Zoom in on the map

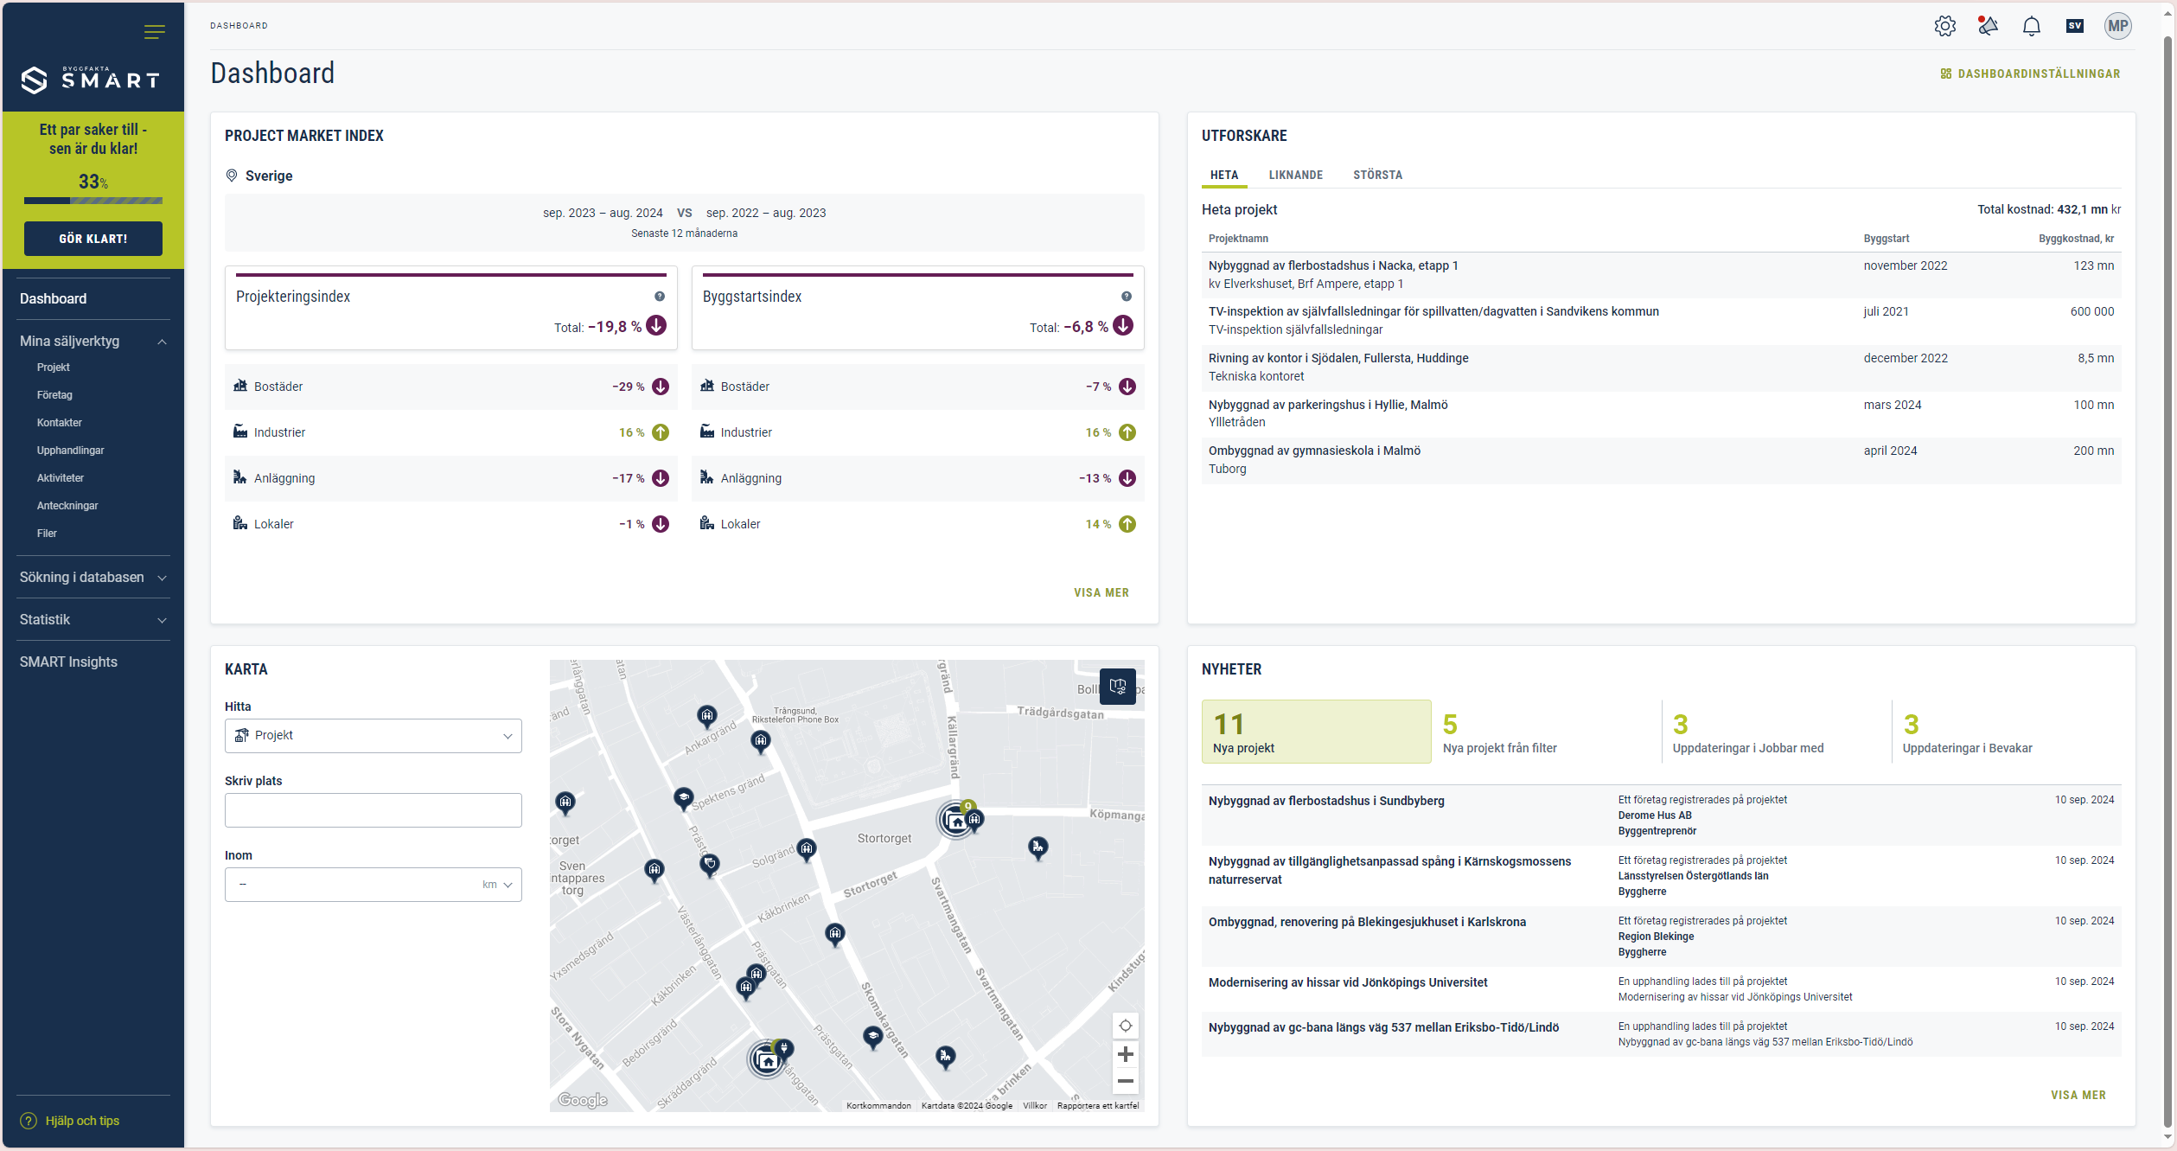[1125, 1054]
